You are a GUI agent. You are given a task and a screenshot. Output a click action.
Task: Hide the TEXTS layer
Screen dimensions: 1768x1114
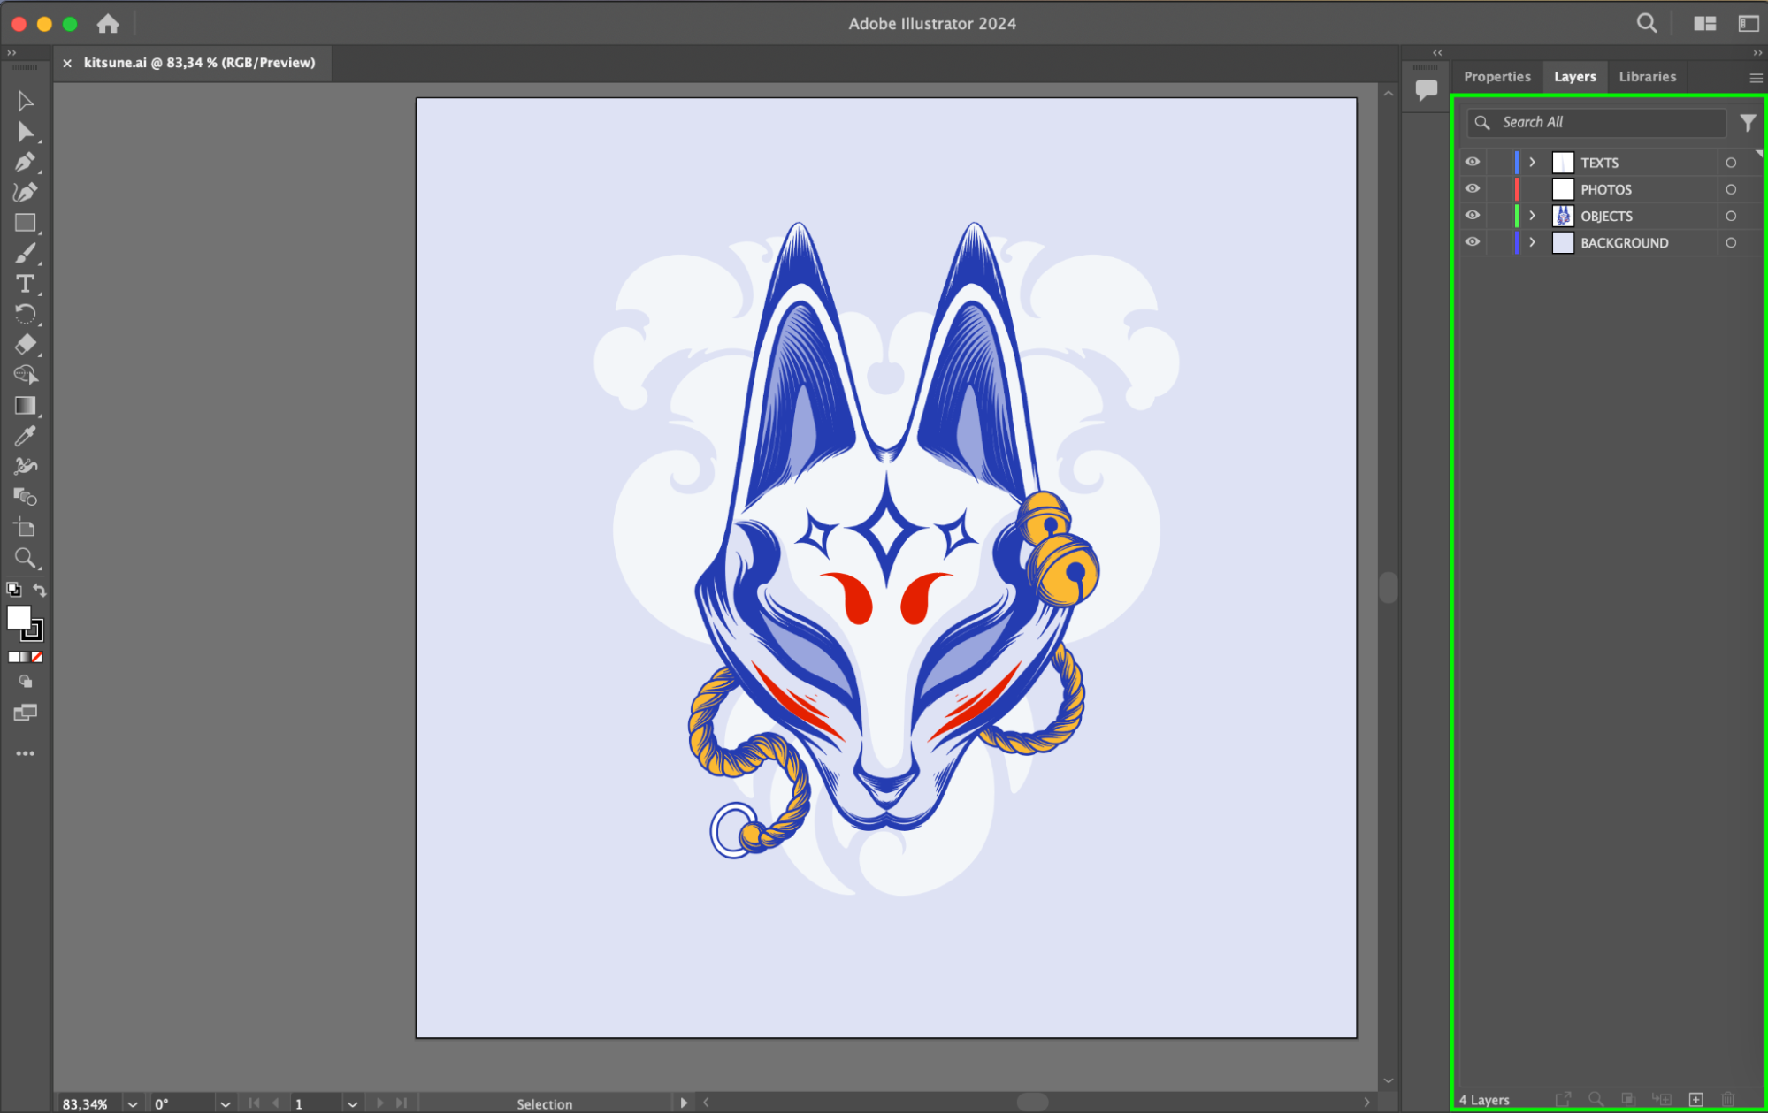pyautogui.click(x=1472, y=162)
